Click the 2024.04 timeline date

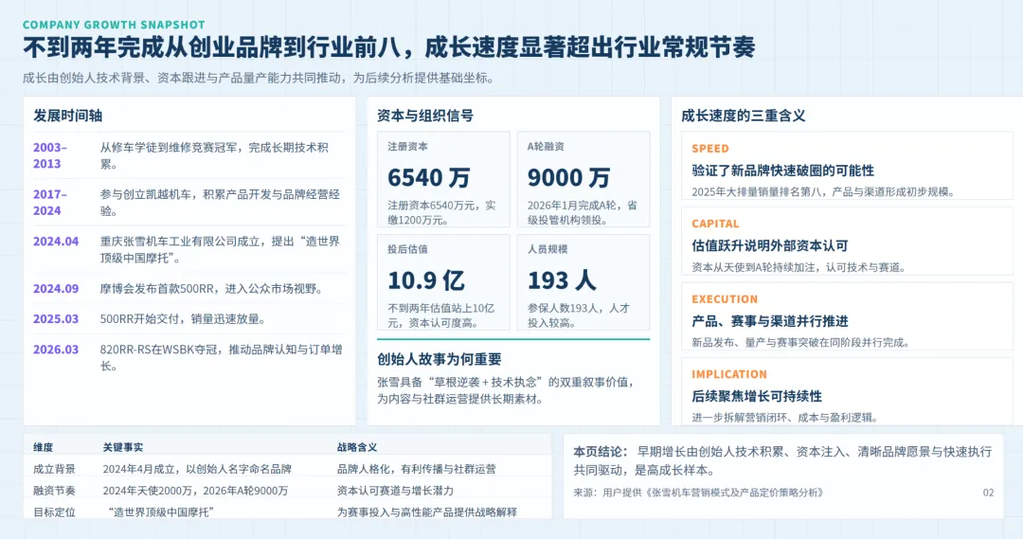[x=56, y=242]
